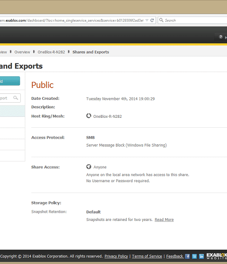
Task: Click the teal Add button
Action: coord(10,81)
